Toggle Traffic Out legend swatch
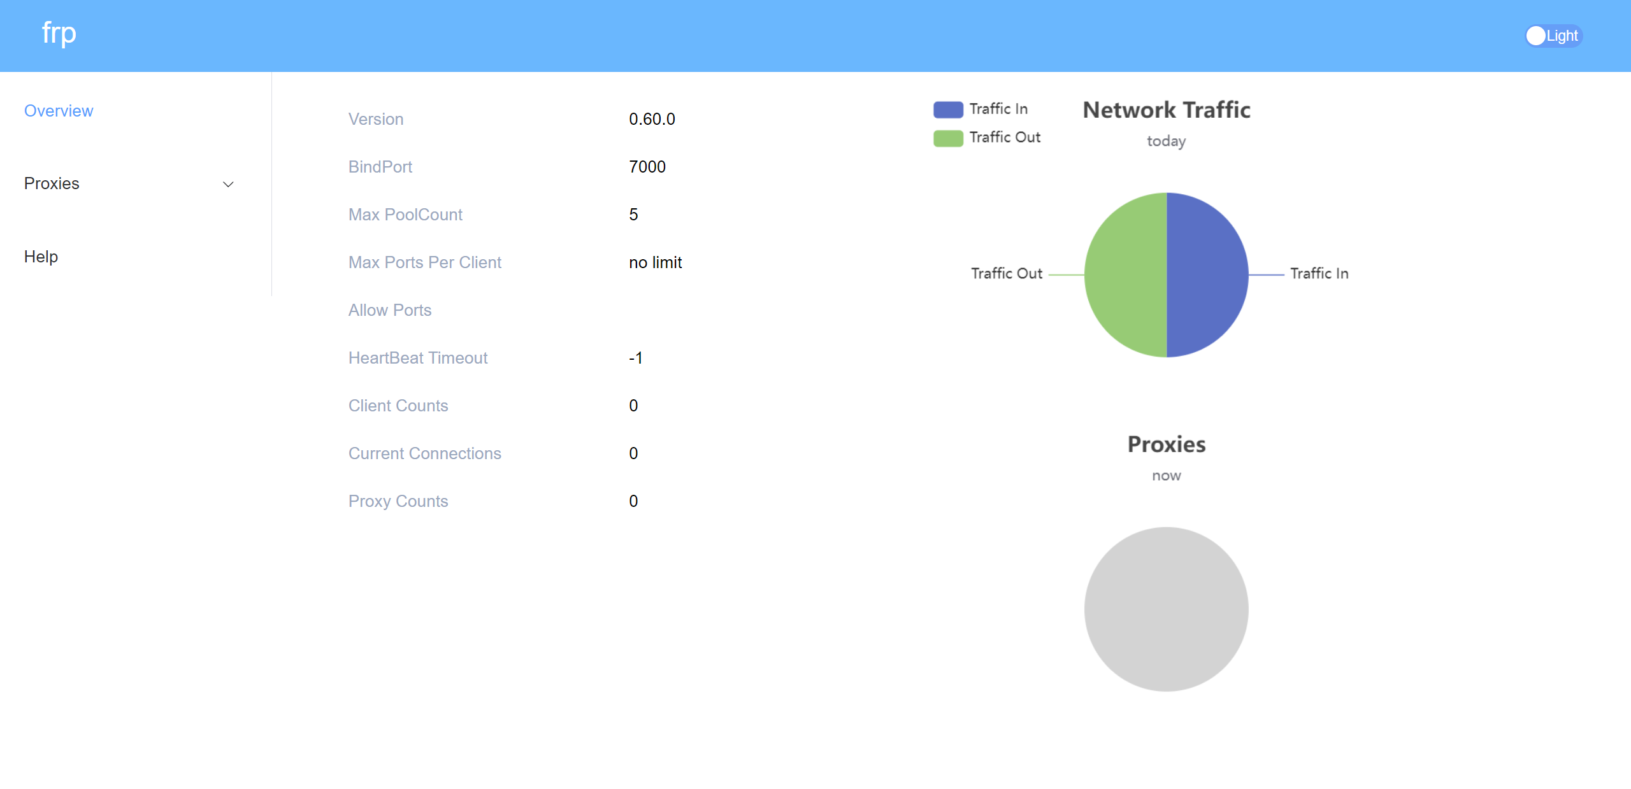 (947, 138)
